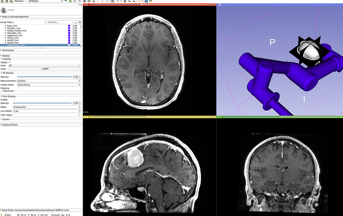Open the slice Mode dropdown showing Intersection
Screen dimensions: 343x216
(x=47, y=107)
